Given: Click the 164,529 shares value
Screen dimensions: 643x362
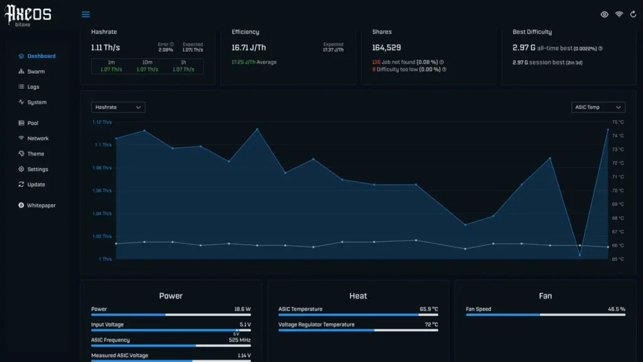Looking at the screenshot, I should (386, 48).
